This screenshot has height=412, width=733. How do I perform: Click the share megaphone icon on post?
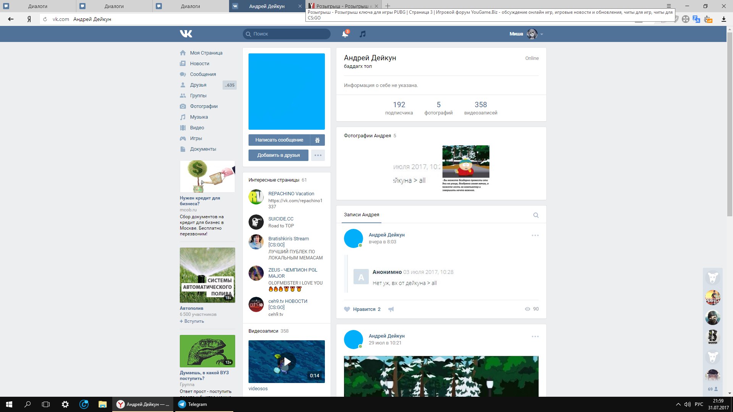[x=391, y=309]
